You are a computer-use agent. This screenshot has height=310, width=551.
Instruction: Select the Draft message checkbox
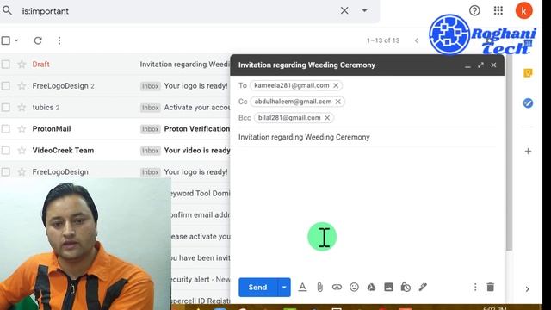[x=6, y=65]
